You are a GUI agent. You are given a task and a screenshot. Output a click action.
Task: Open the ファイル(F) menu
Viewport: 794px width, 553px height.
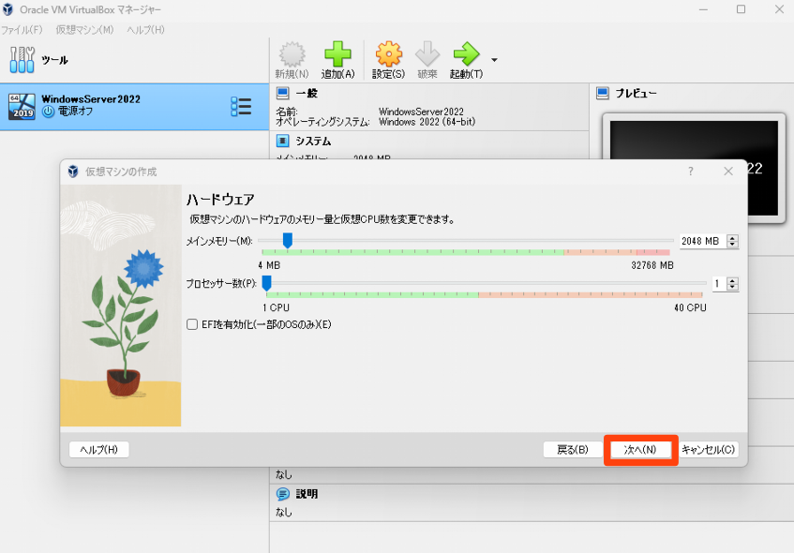[x=22, y=30]
